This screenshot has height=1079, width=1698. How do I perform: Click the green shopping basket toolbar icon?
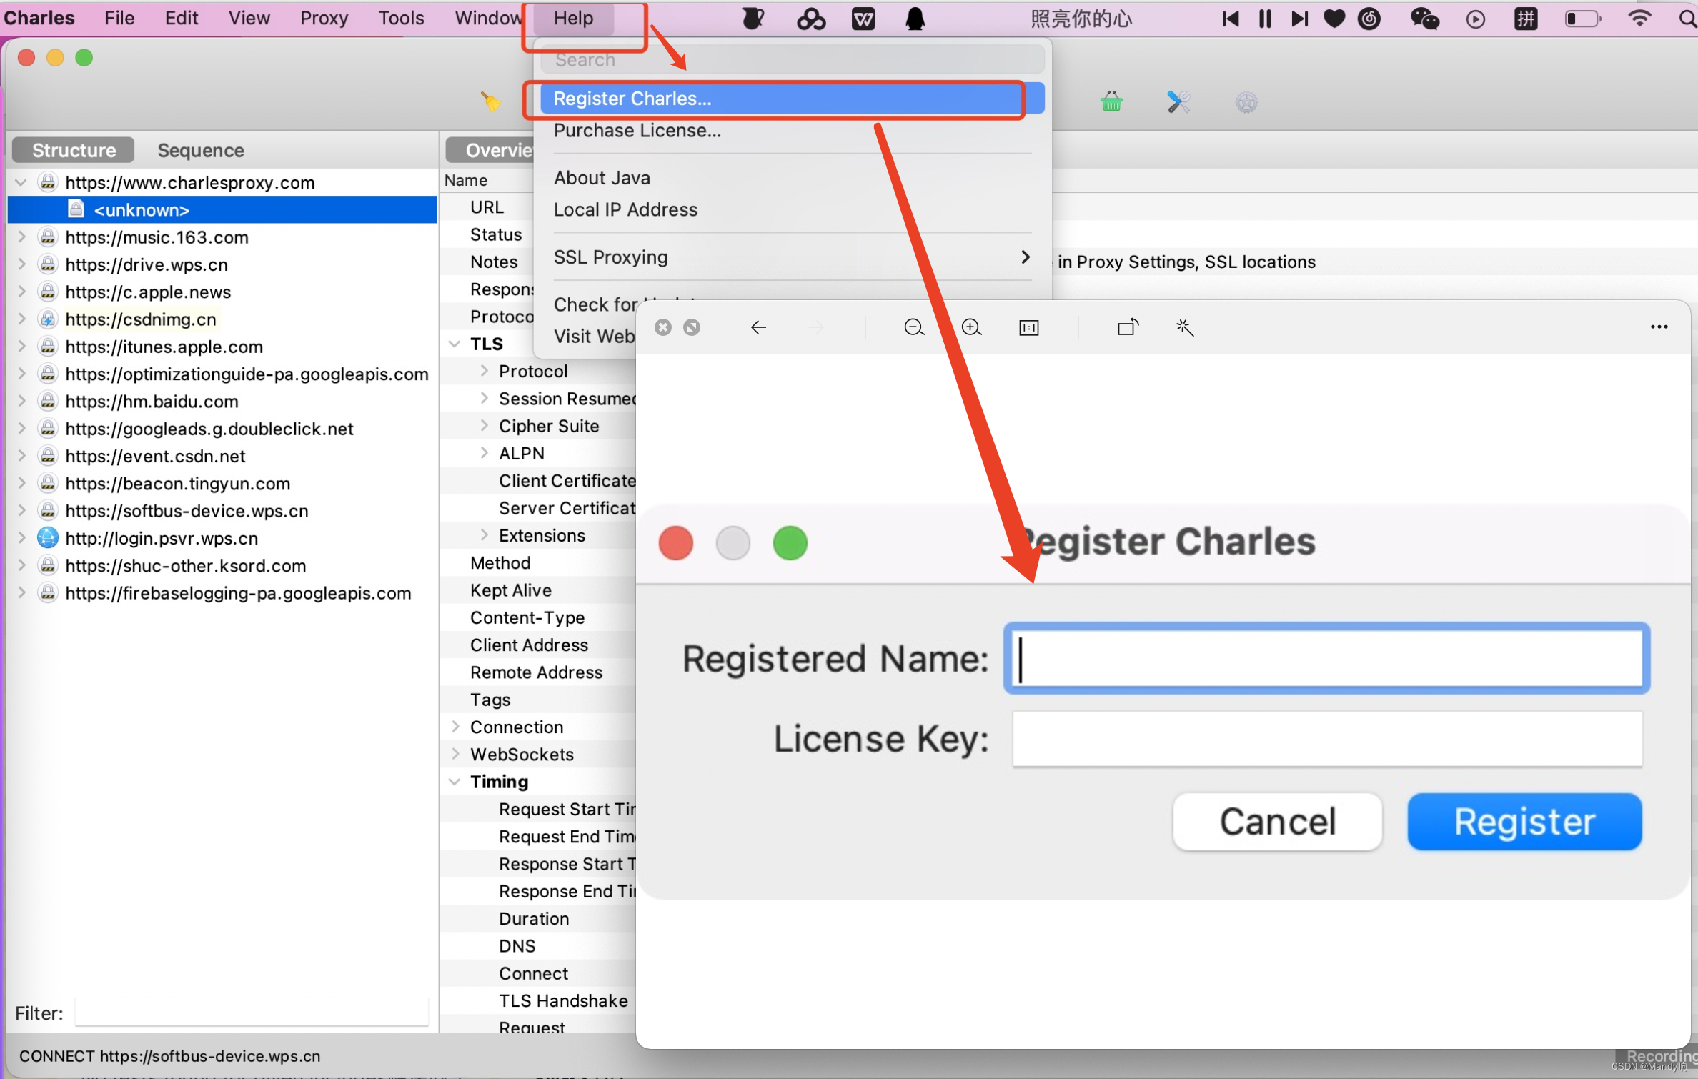point(1111,101)
